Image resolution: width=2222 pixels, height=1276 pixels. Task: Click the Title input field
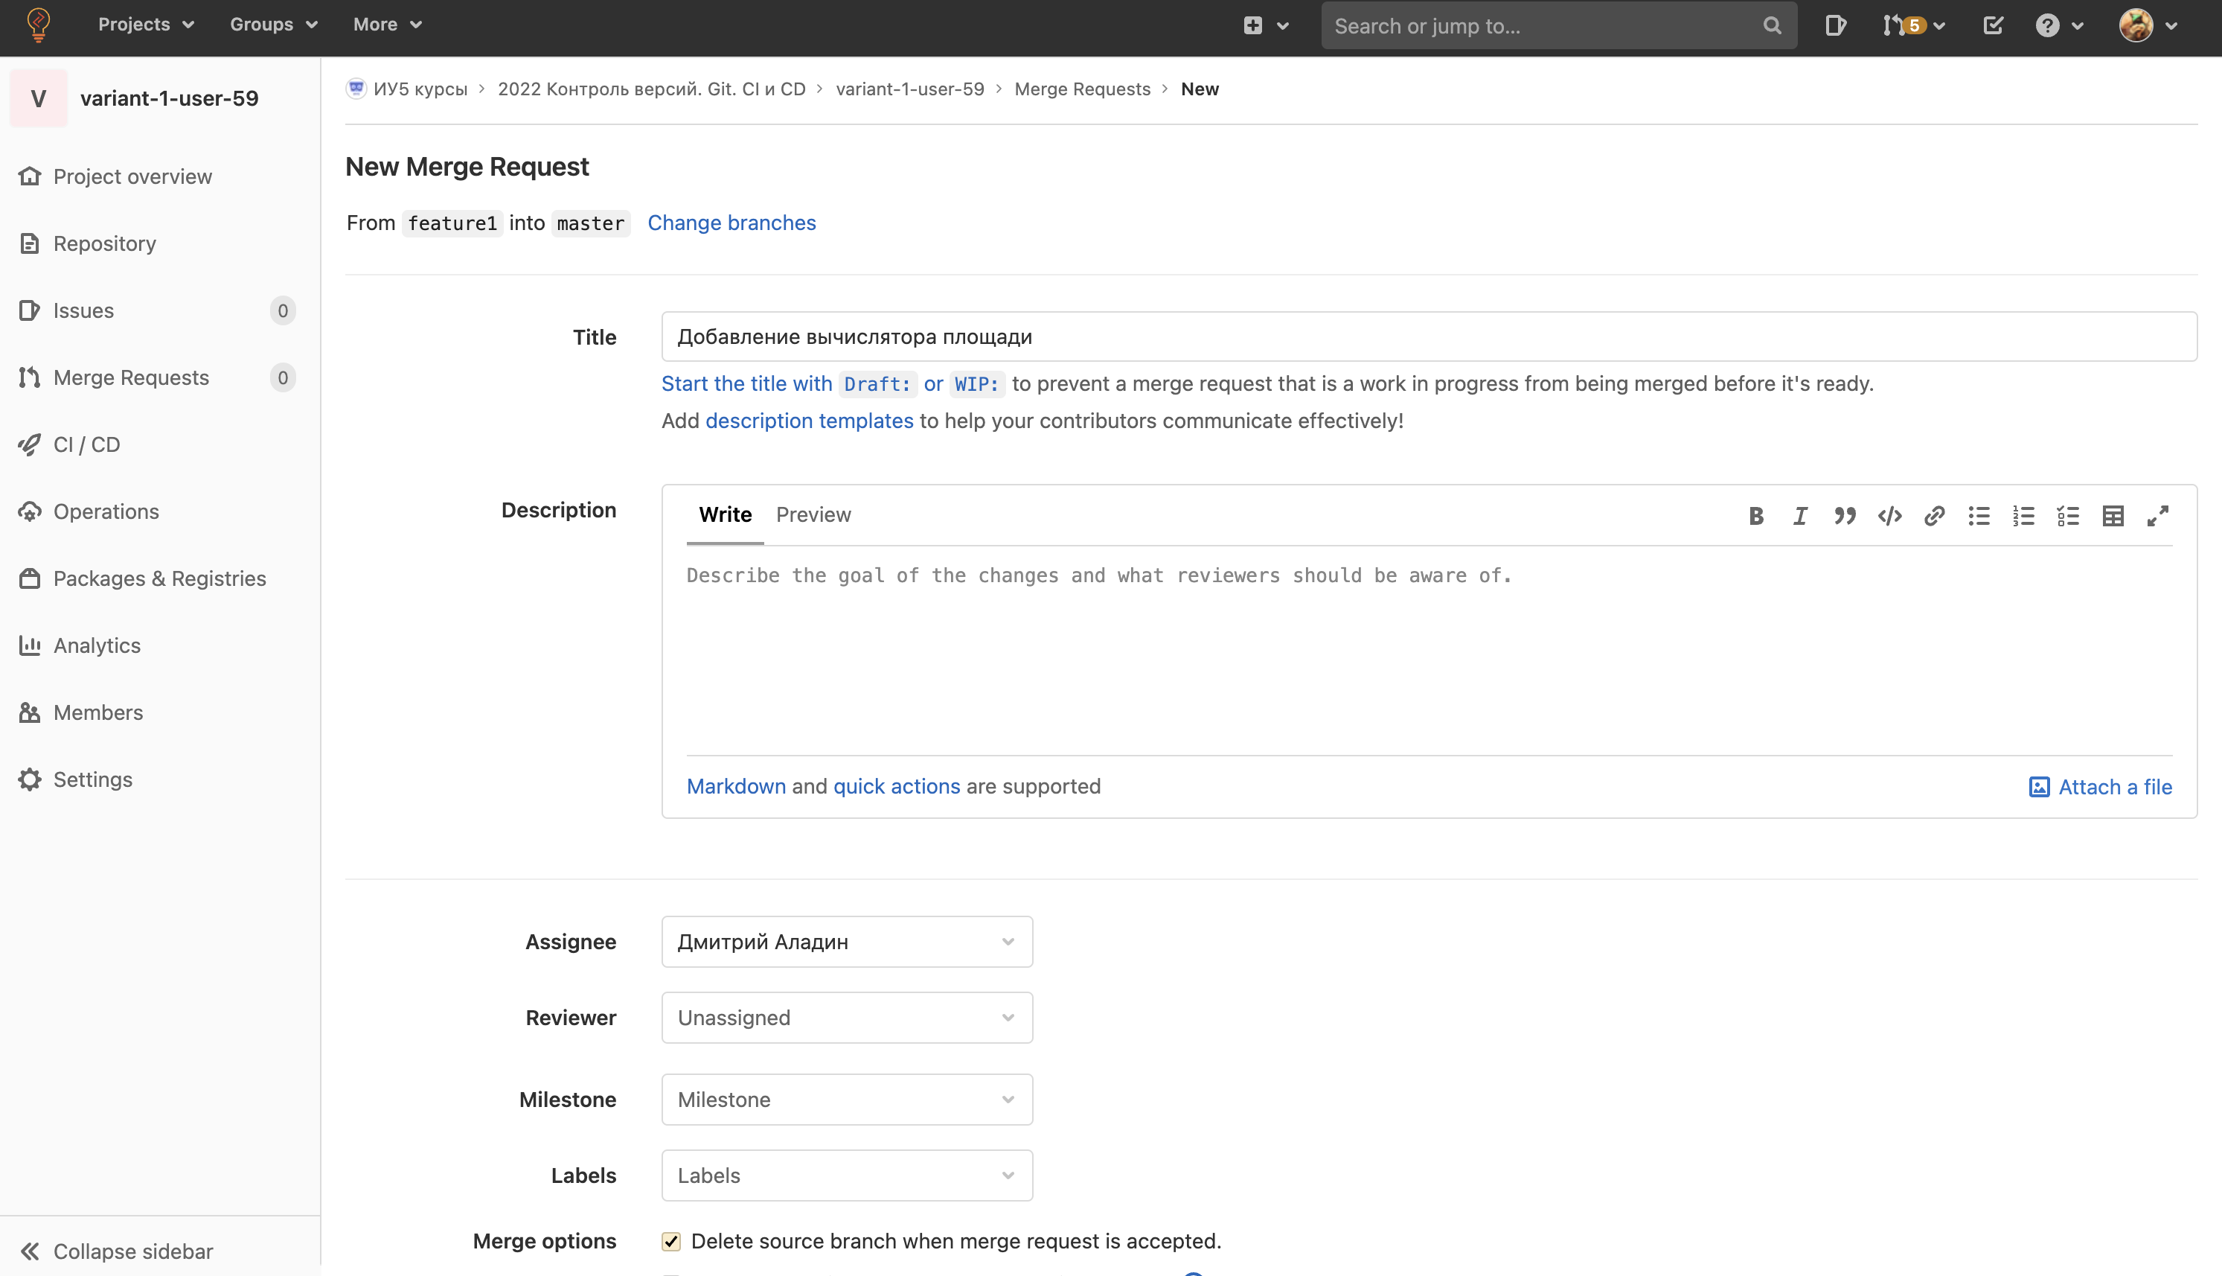pyautogui.click(x=1427, y=336)
